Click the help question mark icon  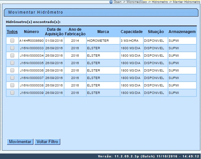[111, 2]
